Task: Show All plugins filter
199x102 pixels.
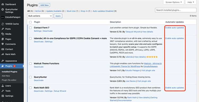Action: (x=28, y=11)
